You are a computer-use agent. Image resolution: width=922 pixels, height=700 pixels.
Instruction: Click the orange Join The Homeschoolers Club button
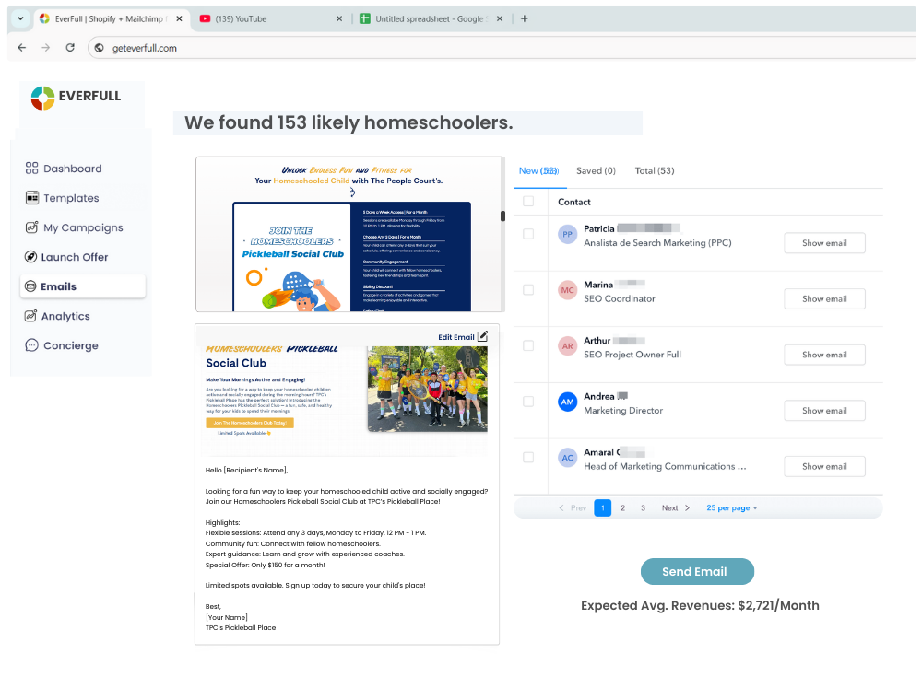tap(249, 423)
